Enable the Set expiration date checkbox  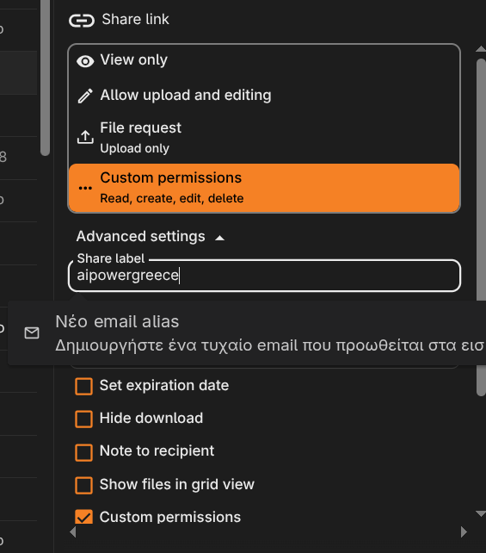[83, 386]
